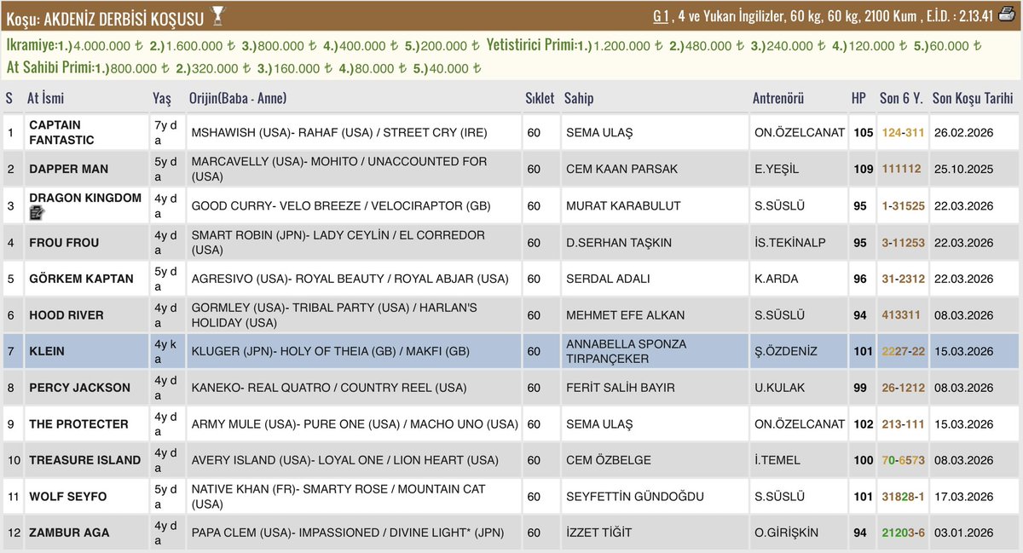Screen dimensions: 1023x553
Task: Click owner İZZET TİĞİT
Action: pos(599,533)
